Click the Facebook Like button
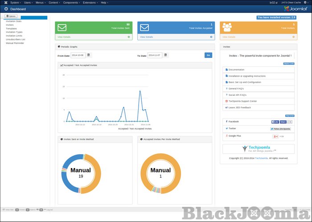 pos(275,122)
